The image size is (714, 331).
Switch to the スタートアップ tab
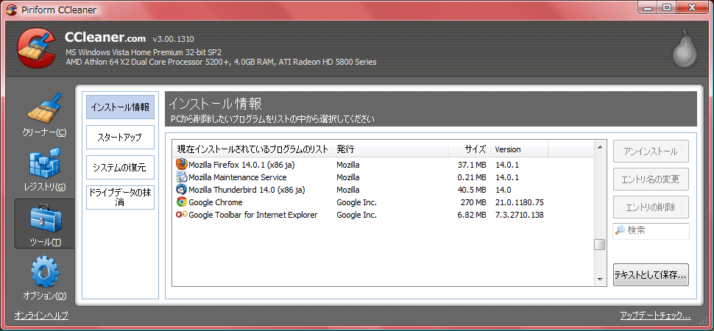tap(120, 137)
